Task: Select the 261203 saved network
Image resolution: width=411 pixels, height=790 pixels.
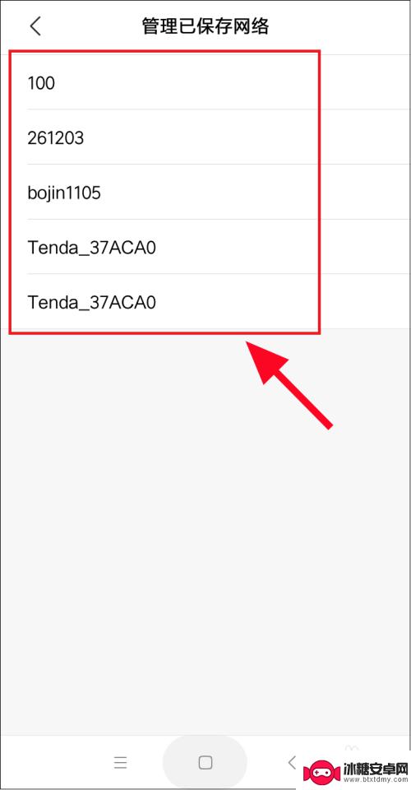Action: click(205, 137)
